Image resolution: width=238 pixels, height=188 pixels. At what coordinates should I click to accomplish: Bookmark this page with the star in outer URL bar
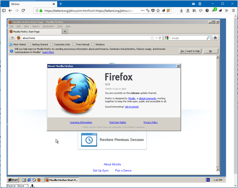(158, 11)
